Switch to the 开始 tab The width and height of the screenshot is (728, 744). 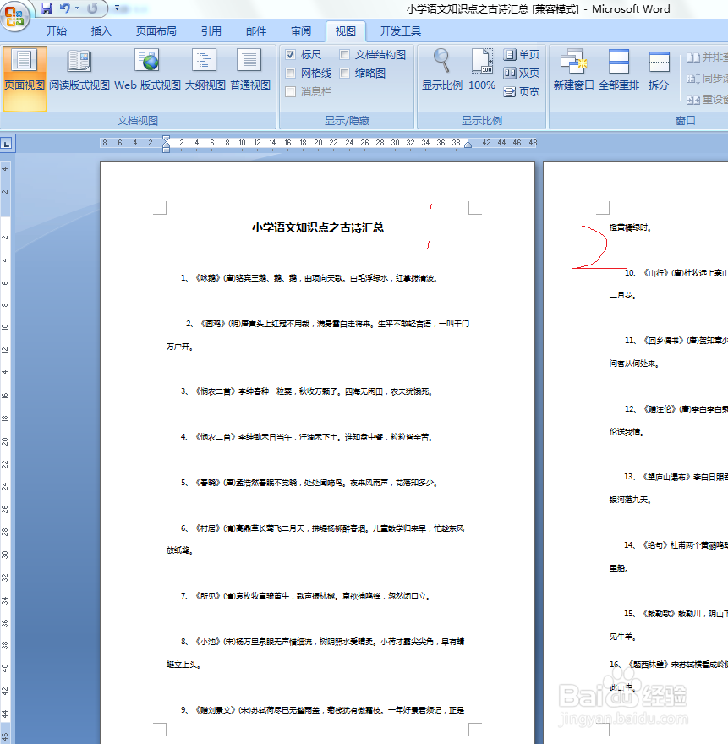(57, 30)
